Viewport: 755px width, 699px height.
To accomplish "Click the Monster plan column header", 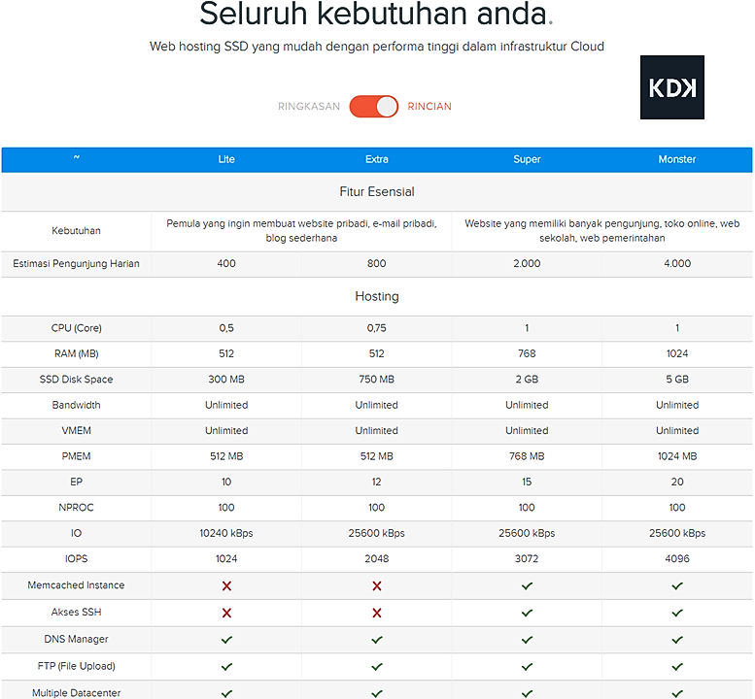I will (x=677, y=159).
